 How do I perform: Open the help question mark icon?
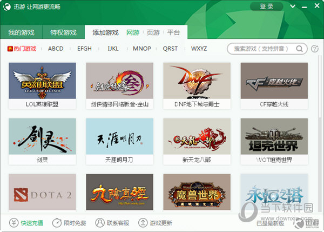pyautogui.click(x=315, y=49)
